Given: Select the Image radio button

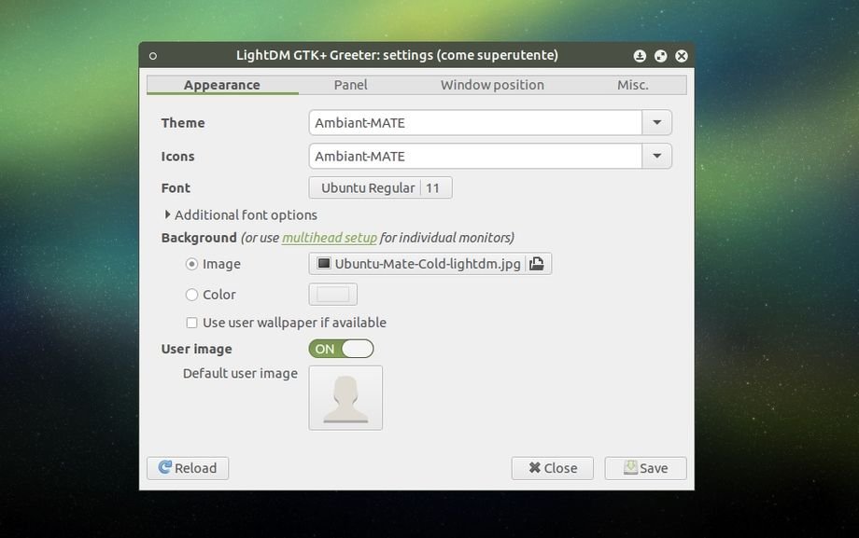Looking at the screenshot, I should (192, 265).
